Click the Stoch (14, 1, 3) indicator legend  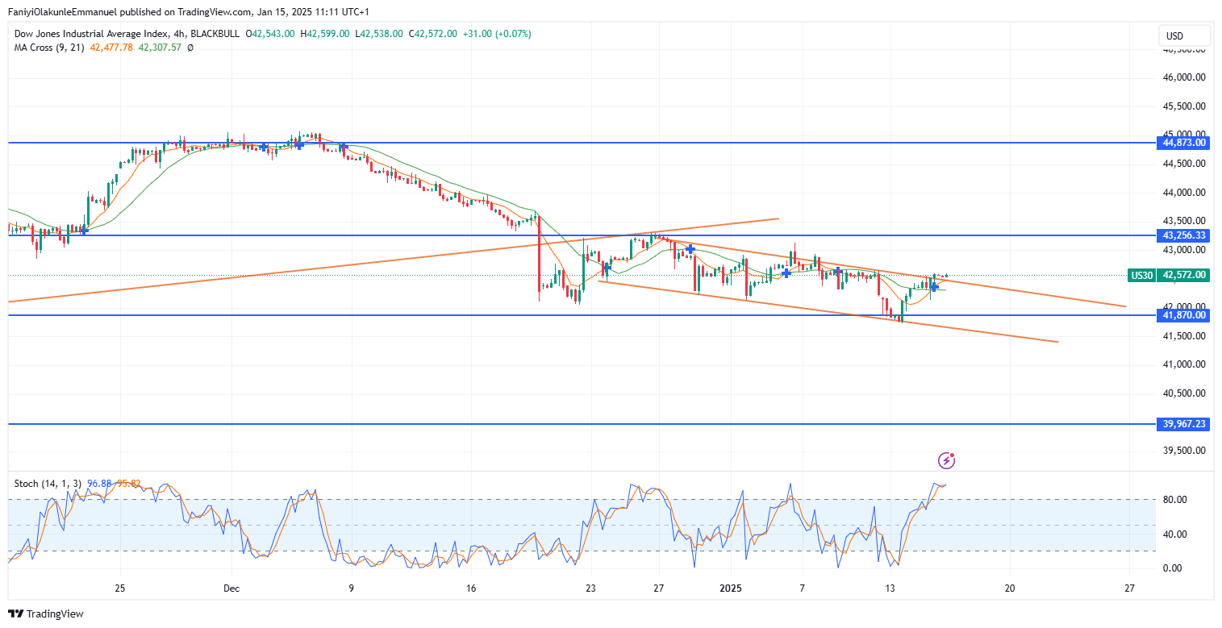pos(49,484)
